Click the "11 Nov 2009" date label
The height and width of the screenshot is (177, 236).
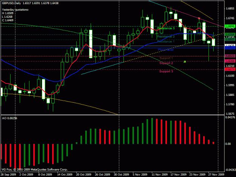[x=160, y=175]
